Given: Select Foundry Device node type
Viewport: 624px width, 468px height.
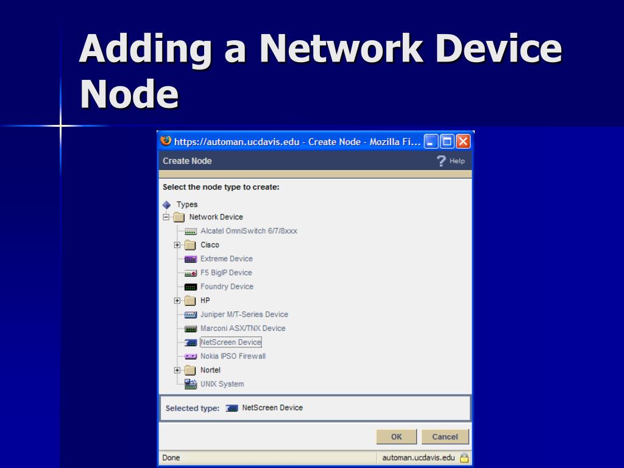Looking at the screenshot, I should 227,286.
